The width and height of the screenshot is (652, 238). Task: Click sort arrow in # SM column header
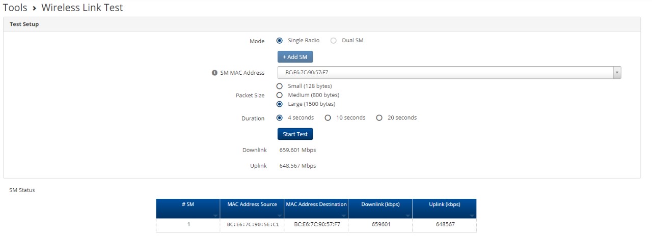point(216,216)
